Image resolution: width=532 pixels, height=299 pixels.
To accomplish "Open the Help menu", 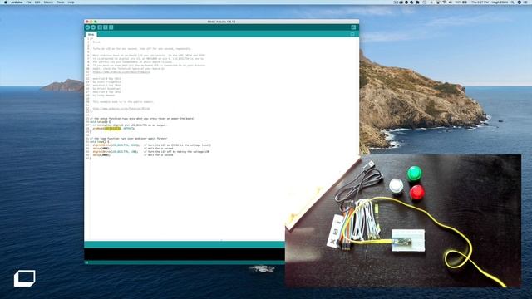I will 71,2.
